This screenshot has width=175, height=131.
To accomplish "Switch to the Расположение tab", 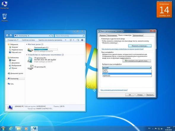I will point(112,36).
